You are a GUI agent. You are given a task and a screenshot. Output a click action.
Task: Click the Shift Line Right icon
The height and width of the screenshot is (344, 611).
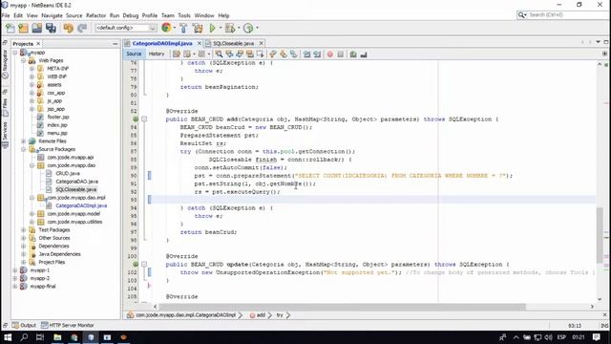click(317, 54)
